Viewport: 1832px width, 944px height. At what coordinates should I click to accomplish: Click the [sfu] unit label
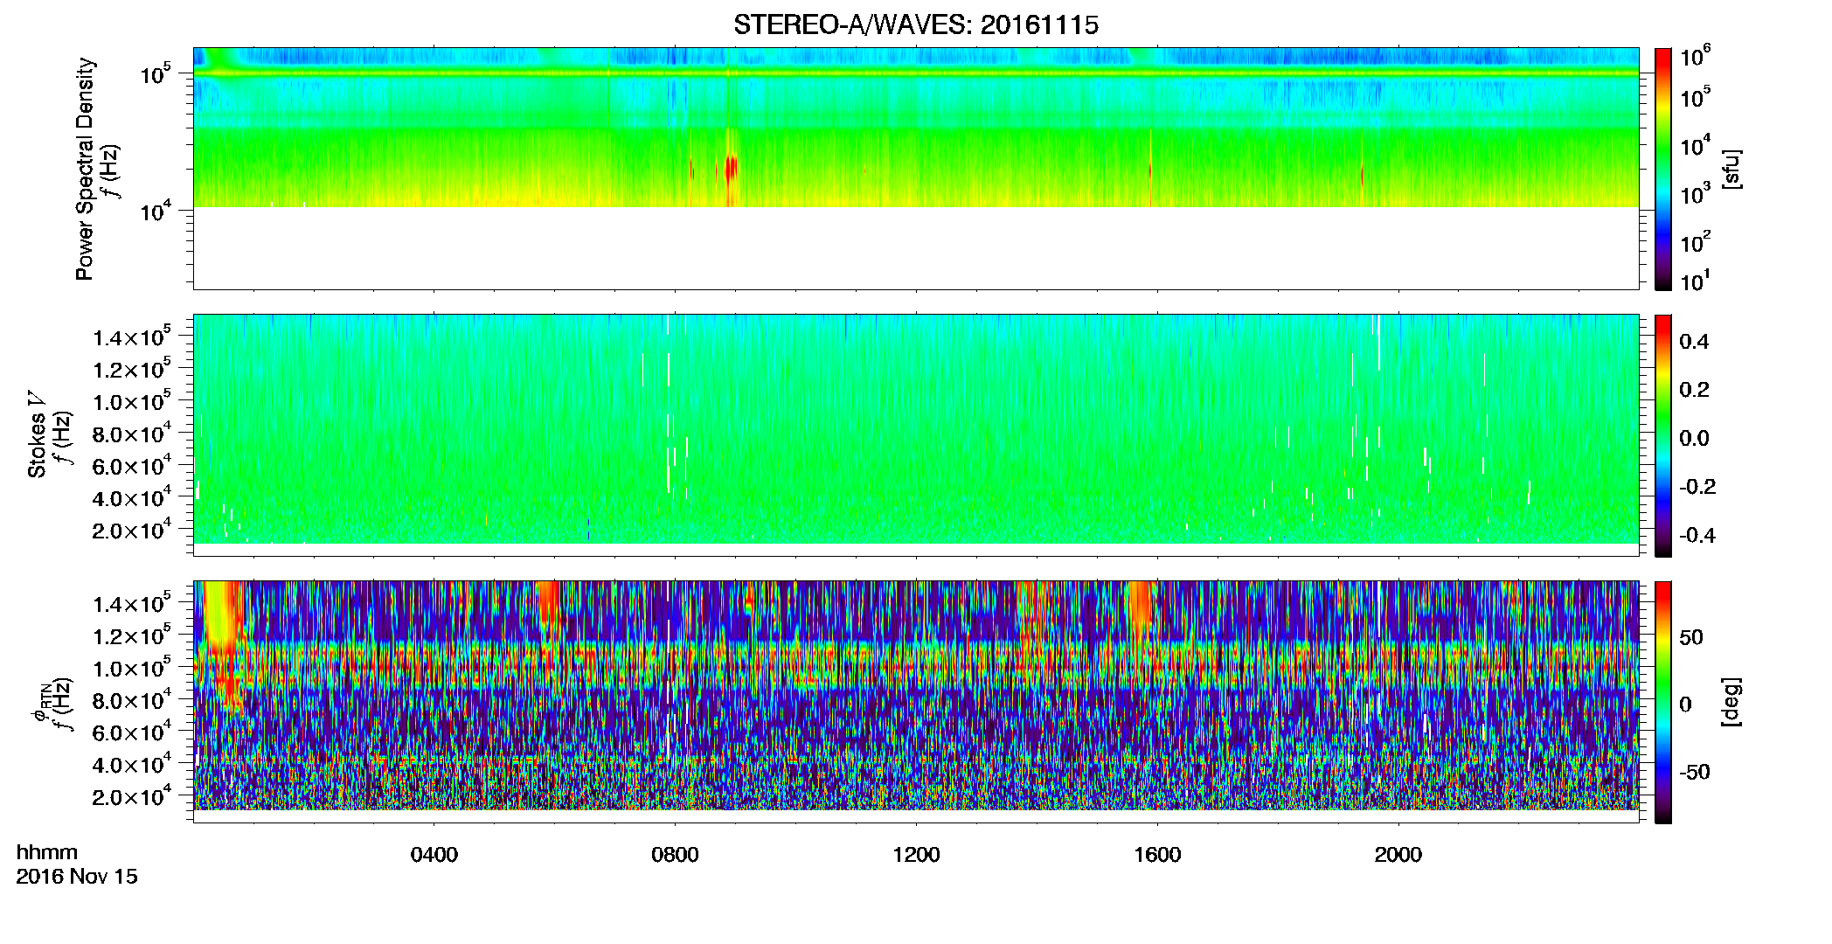coord(1731,169)
